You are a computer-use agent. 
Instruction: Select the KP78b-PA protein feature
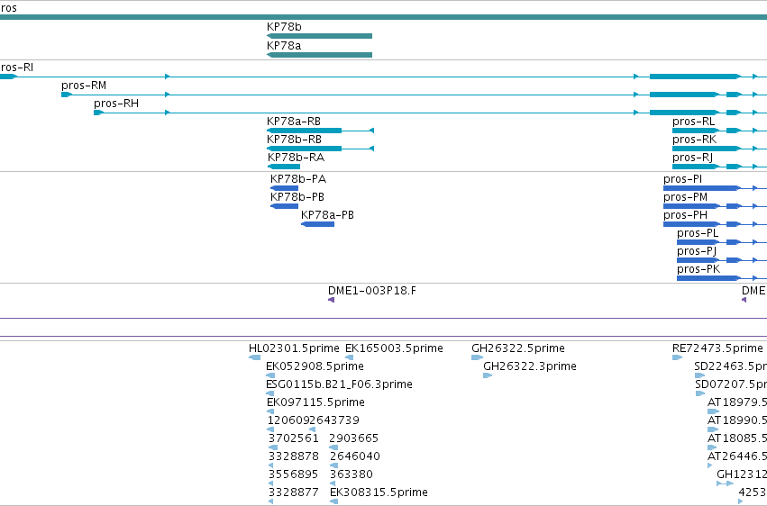point(284,188)
